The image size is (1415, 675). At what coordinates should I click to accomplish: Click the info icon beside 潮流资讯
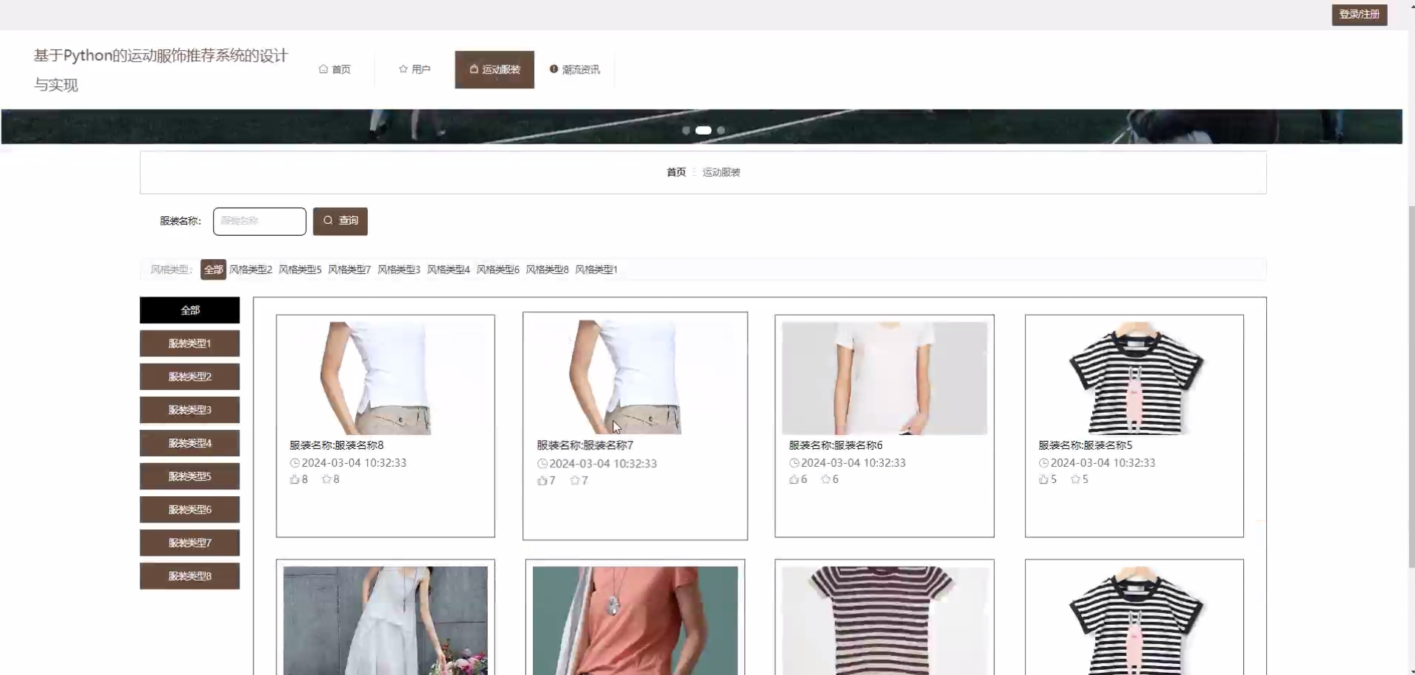pyautogui.click(x=553, y=69)
